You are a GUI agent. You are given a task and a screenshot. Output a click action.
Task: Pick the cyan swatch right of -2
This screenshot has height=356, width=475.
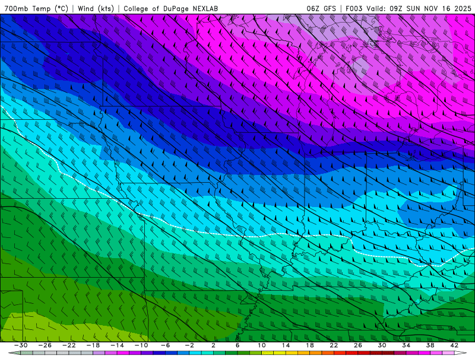(x=195, y=353)
